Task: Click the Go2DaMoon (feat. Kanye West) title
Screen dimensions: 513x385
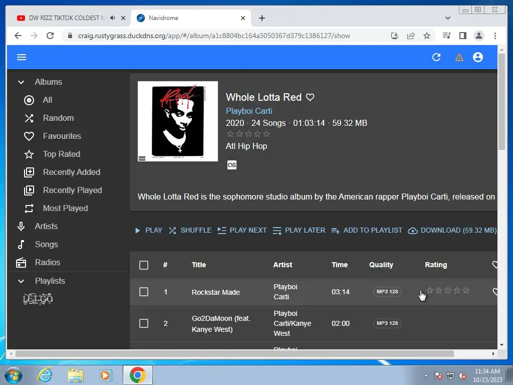Action: (221, 324)
